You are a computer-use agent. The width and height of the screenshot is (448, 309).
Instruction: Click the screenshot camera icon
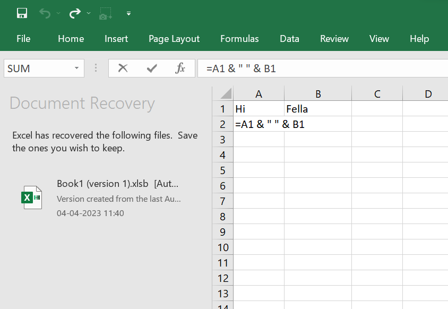106,13
